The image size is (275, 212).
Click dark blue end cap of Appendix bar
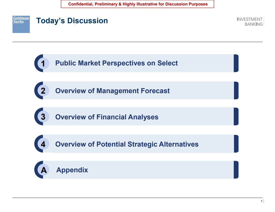click(236, 170)
